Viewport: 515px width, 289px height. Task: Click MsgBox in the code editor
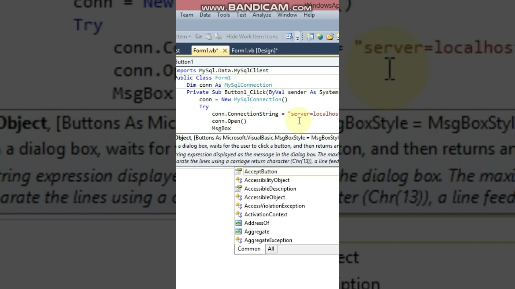tap(221, 128)
